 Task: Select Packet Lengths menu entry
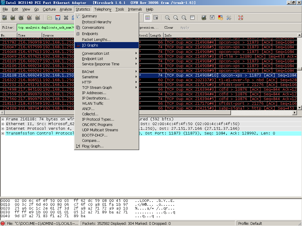[x=106, y=40]
